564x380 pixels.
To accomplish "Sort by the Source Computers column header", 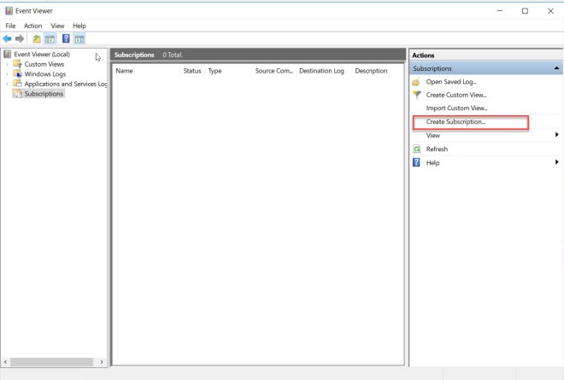I will pyautogui.click(x=273, y=71).
